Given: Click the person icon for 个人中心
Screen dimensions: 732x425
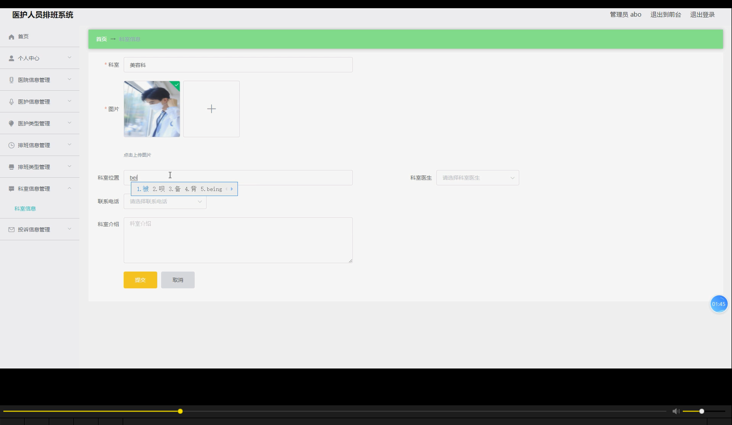Looking at the screenshot, I should 12,58.
